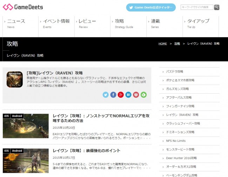Click the magnifier search button
Screen dimensions: 228x177
point(217,7)
